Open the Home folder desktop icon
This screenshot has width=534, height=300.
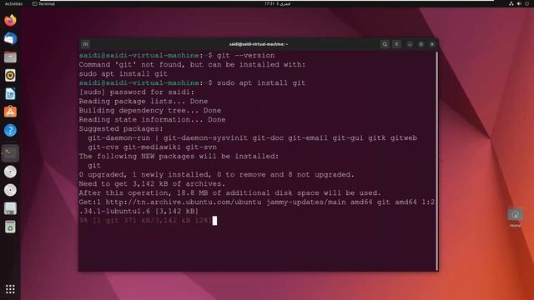[x=516, y=217]
